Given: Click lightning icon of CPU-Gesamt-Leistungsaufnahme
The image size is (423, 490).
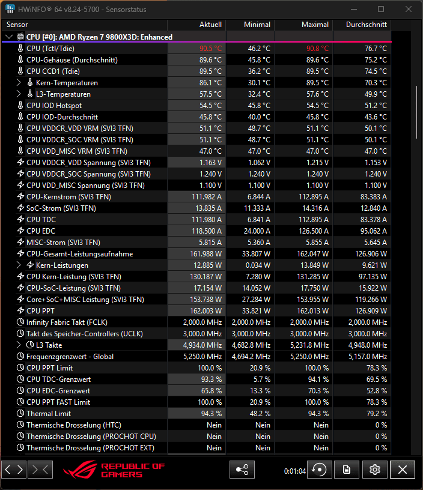Looking at the screenshot, I should [20, 253].
